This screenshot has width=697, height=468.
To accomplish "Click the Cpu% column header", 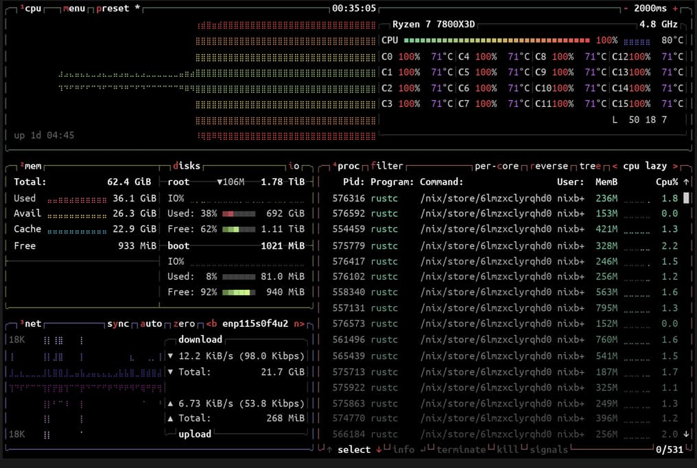I will click(667, 182).
